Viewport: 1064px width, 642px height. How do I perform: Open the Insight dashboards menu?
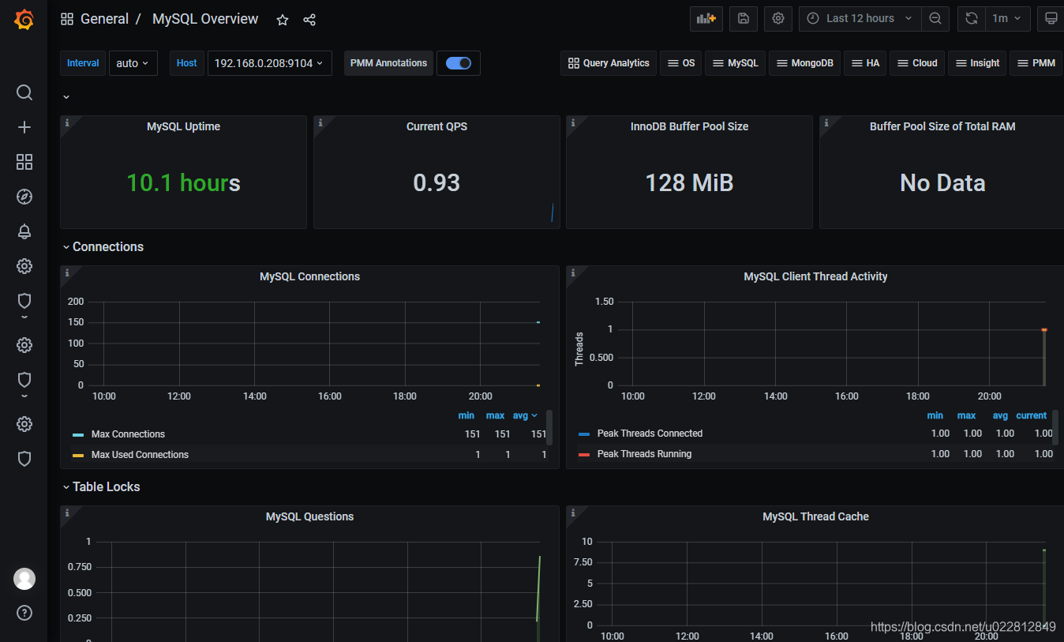[977, 63]
